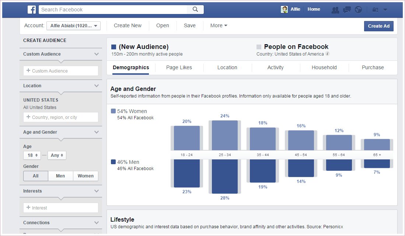Screen dimensions: 405x236
Task: Click the search magnifier button
Action: click(x=195, y=10)
